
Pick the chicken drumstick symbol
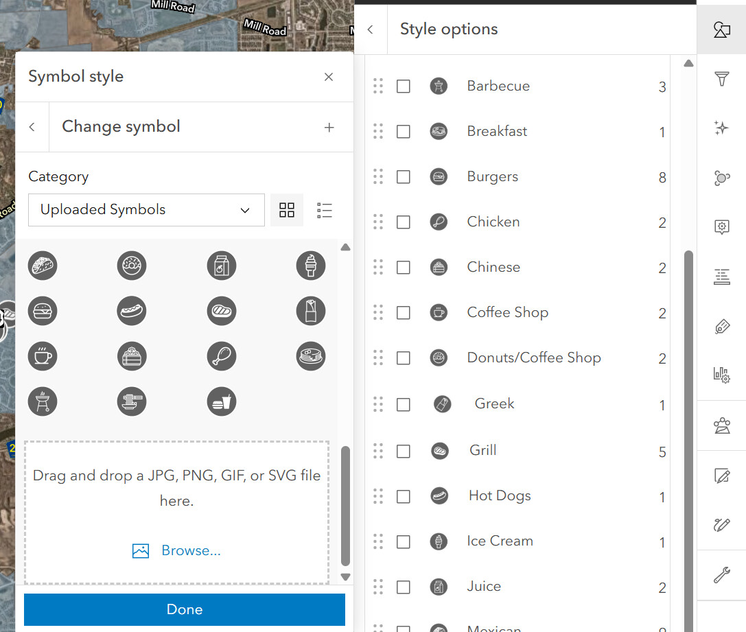(x=222, y=355)
